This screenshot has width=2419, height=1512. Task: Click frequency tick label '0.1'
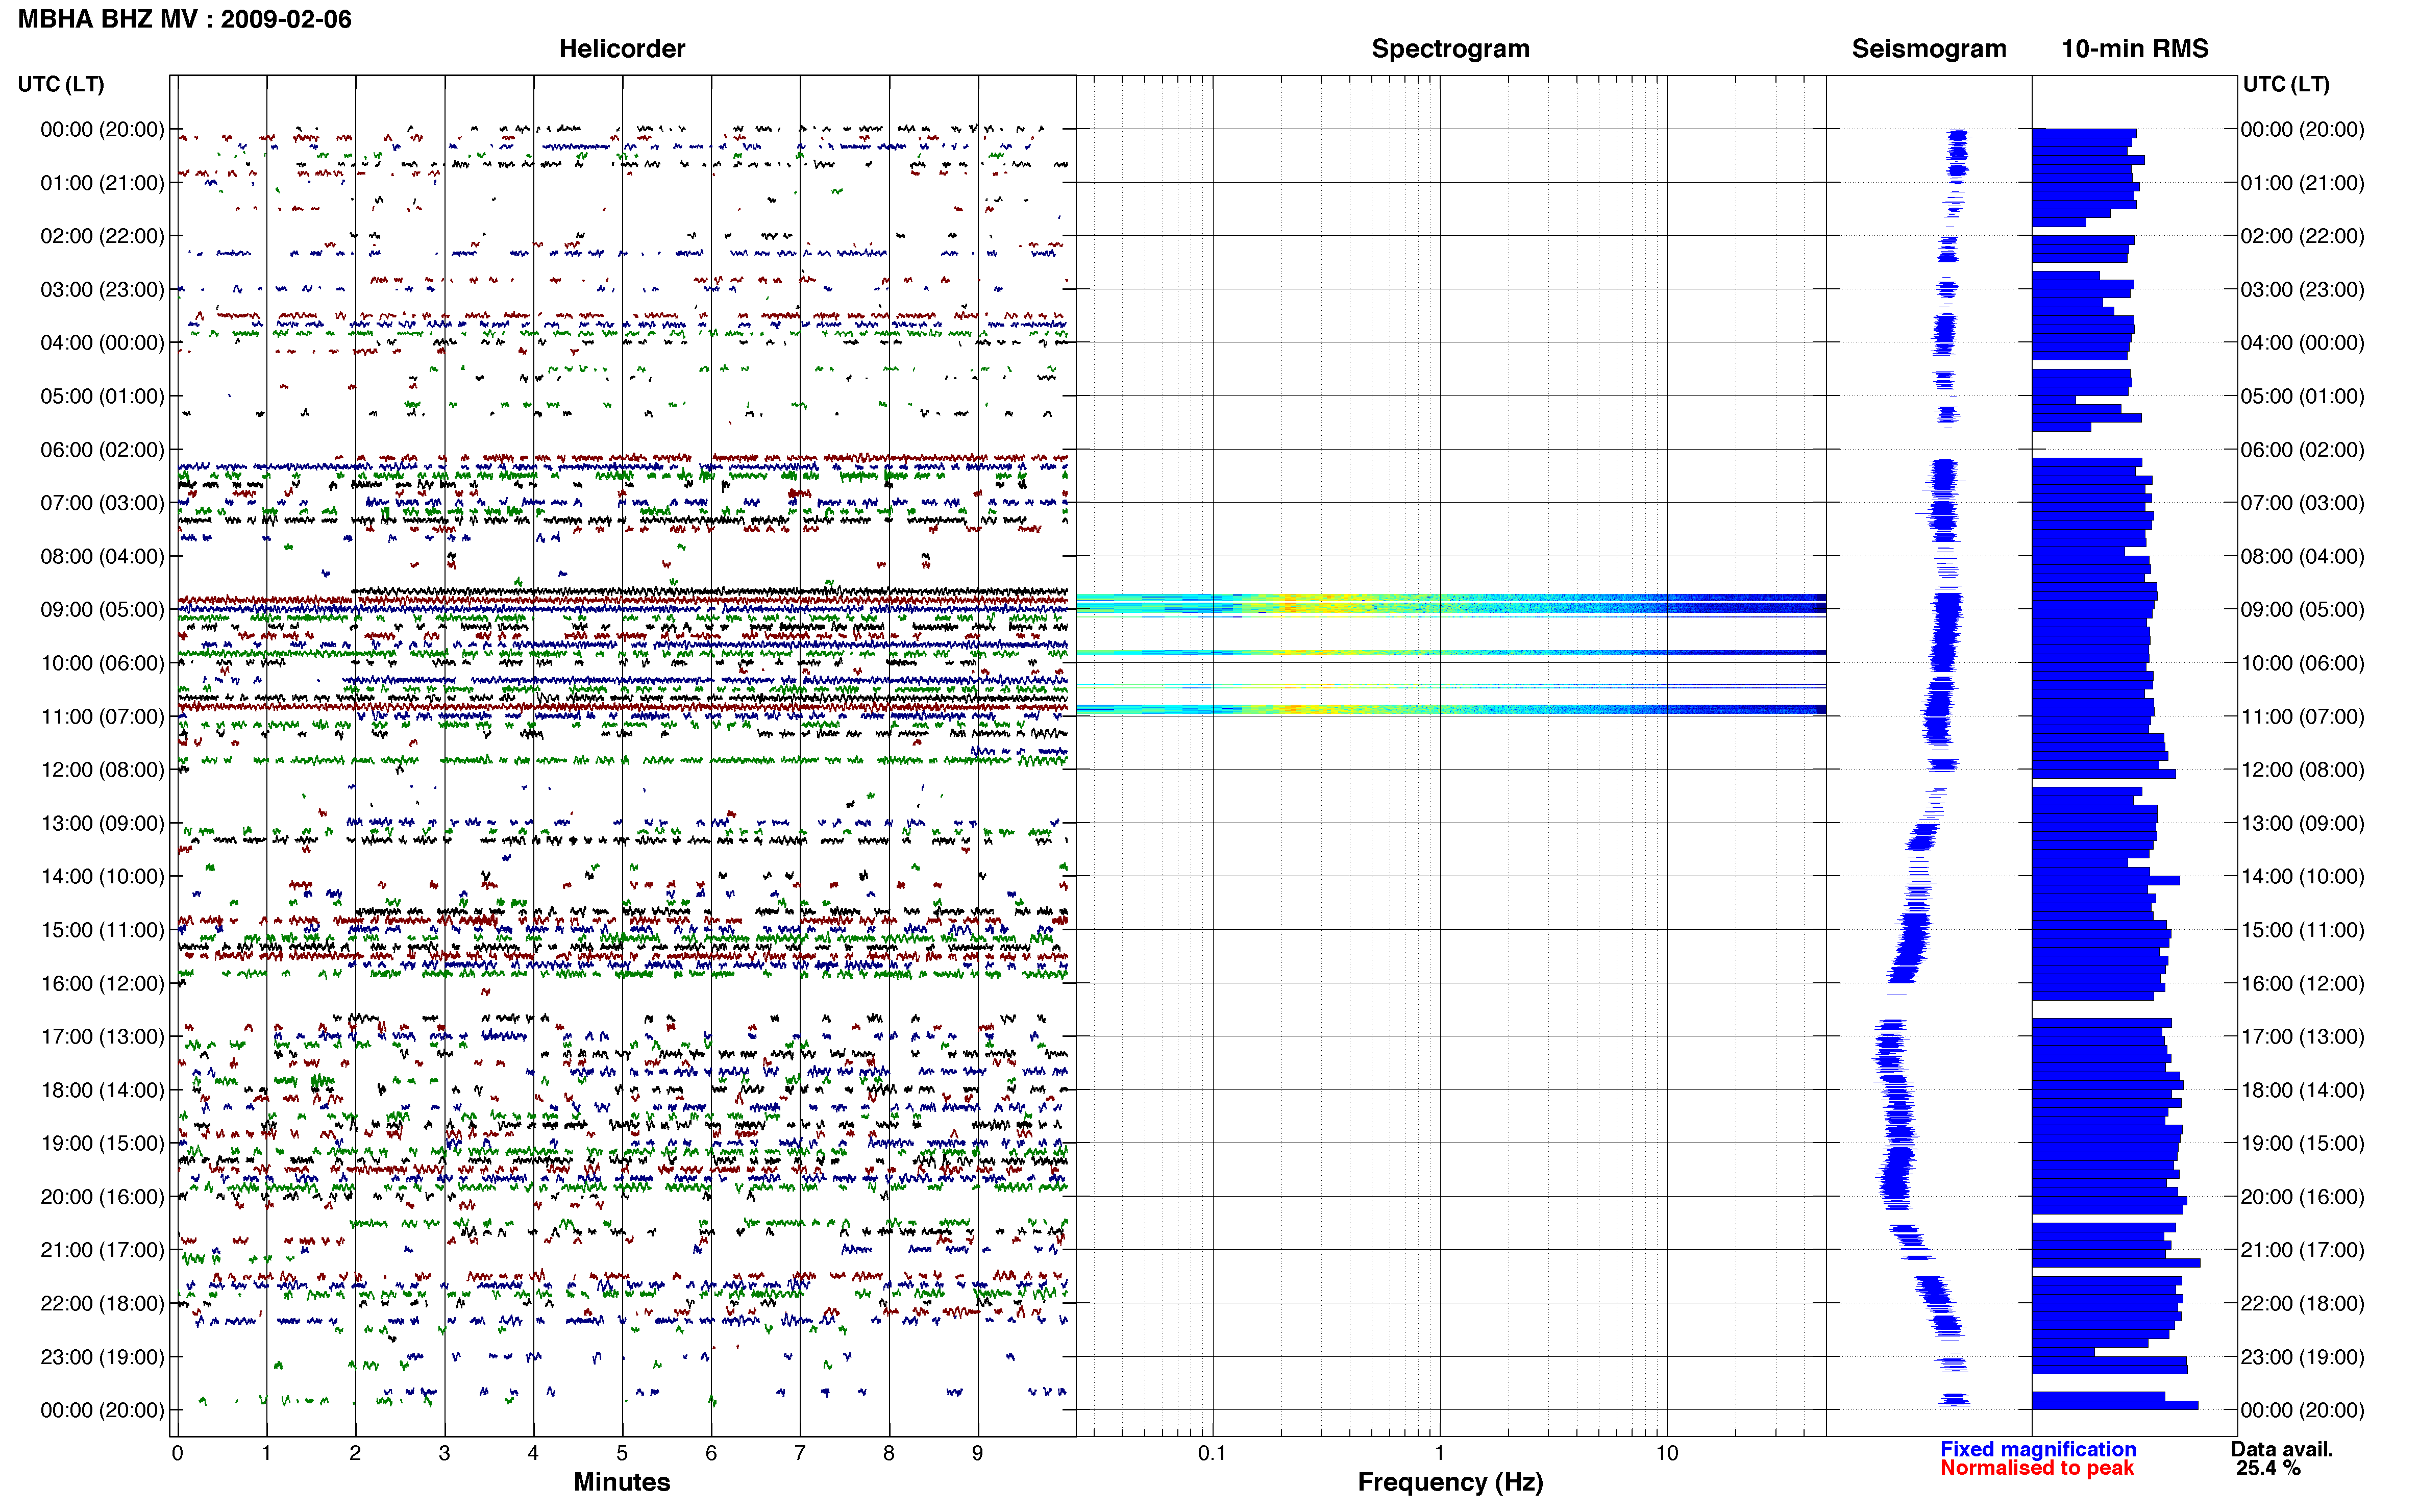(1212, 1453)
